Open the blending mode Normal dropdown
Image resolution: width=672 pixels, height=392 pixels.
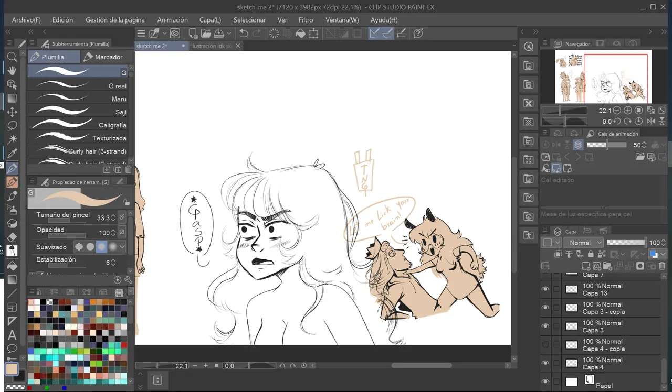pos(583,243)
